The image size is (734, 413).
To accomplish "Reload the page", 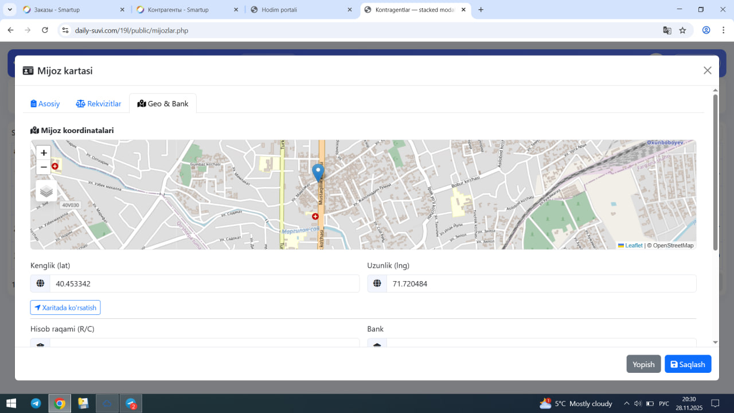I will coord(45,30).
